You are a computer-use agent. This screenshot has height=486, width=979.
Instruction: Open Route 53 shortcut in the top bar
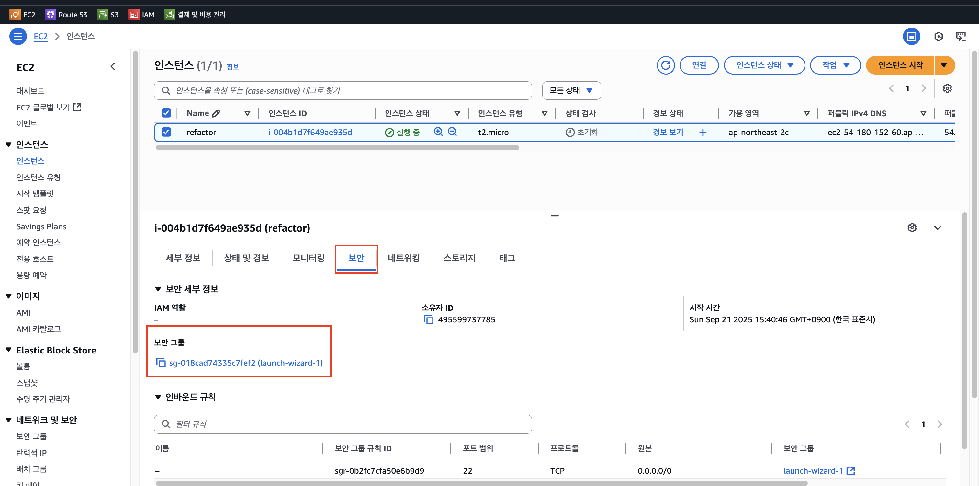tap(66, 15)
